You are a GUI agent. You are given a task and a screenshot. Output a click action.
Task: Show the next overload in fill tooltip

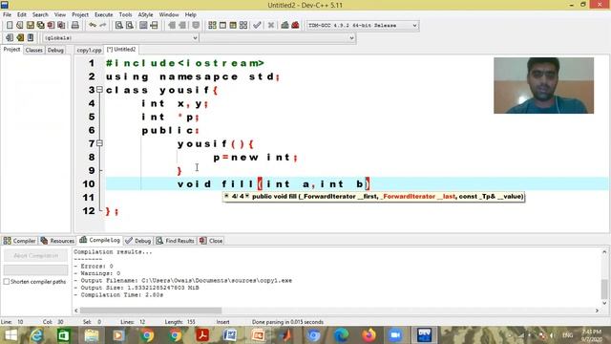tap(247, 196)
